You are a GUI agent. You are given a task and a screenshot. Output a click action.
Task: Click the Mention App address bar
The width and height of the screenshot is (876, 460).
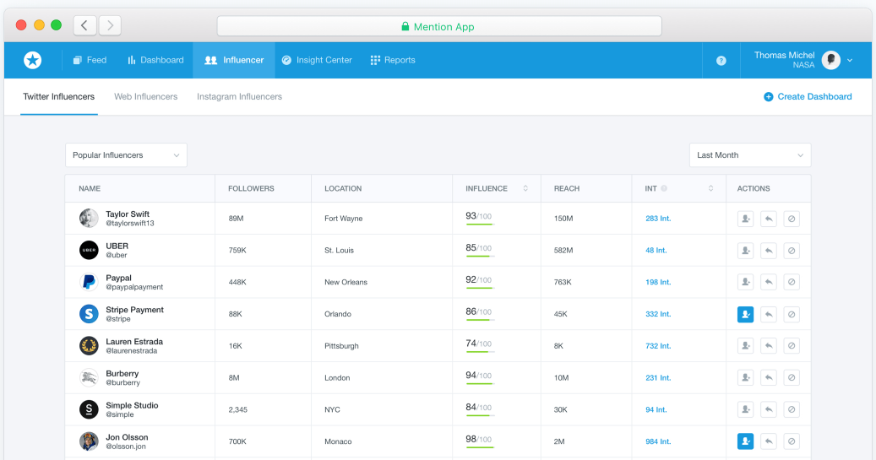point(439,26)
